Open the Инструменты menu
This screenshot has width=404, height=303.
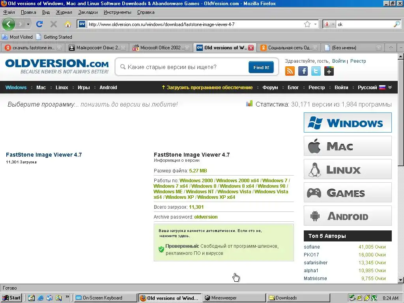[x=117, y=12]
